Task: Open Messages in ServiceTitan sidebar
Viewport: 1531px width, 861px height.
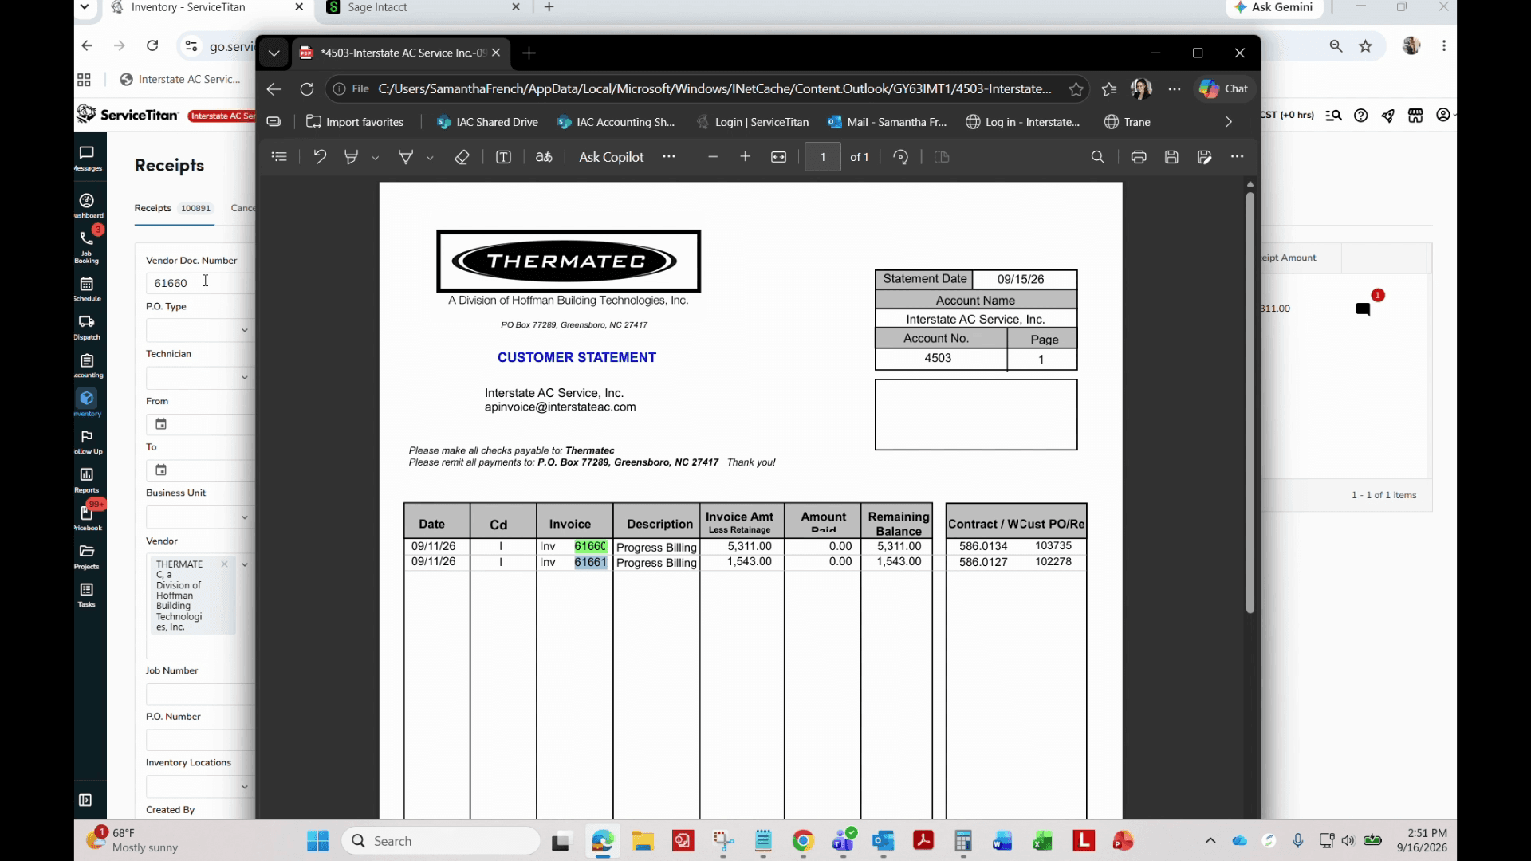Action: click(87, 157)
